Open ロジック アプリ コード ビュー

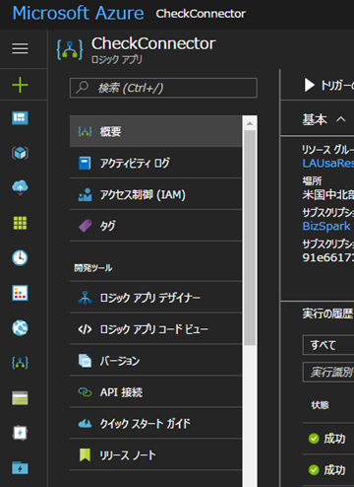tap(156, 329)
